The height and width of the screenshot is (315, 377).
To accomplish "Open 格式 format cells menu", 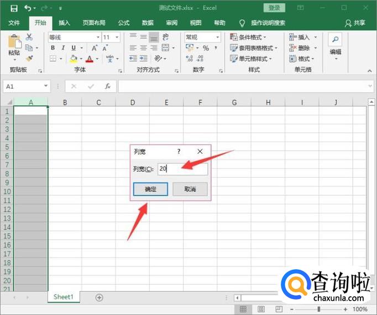I will point(301,59).
